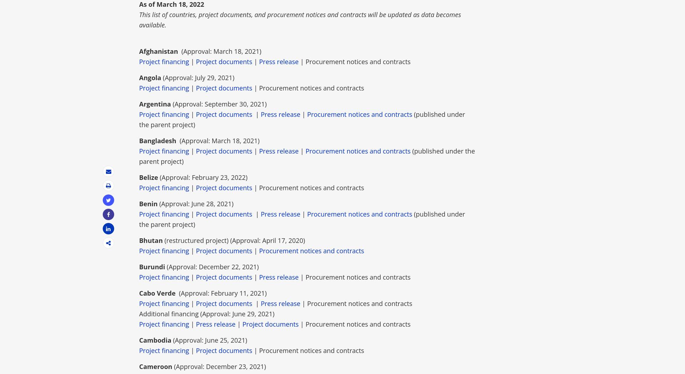The image size is (685, 374).
Task: Open Cabo Verde Project financing link
Action: pyautogui.click(x=164, y=303)
